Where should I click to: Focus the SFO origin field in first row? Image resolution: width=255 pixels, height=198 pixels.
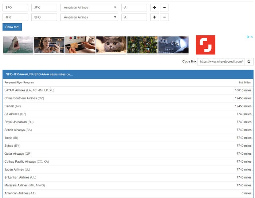tap(15, 8)
